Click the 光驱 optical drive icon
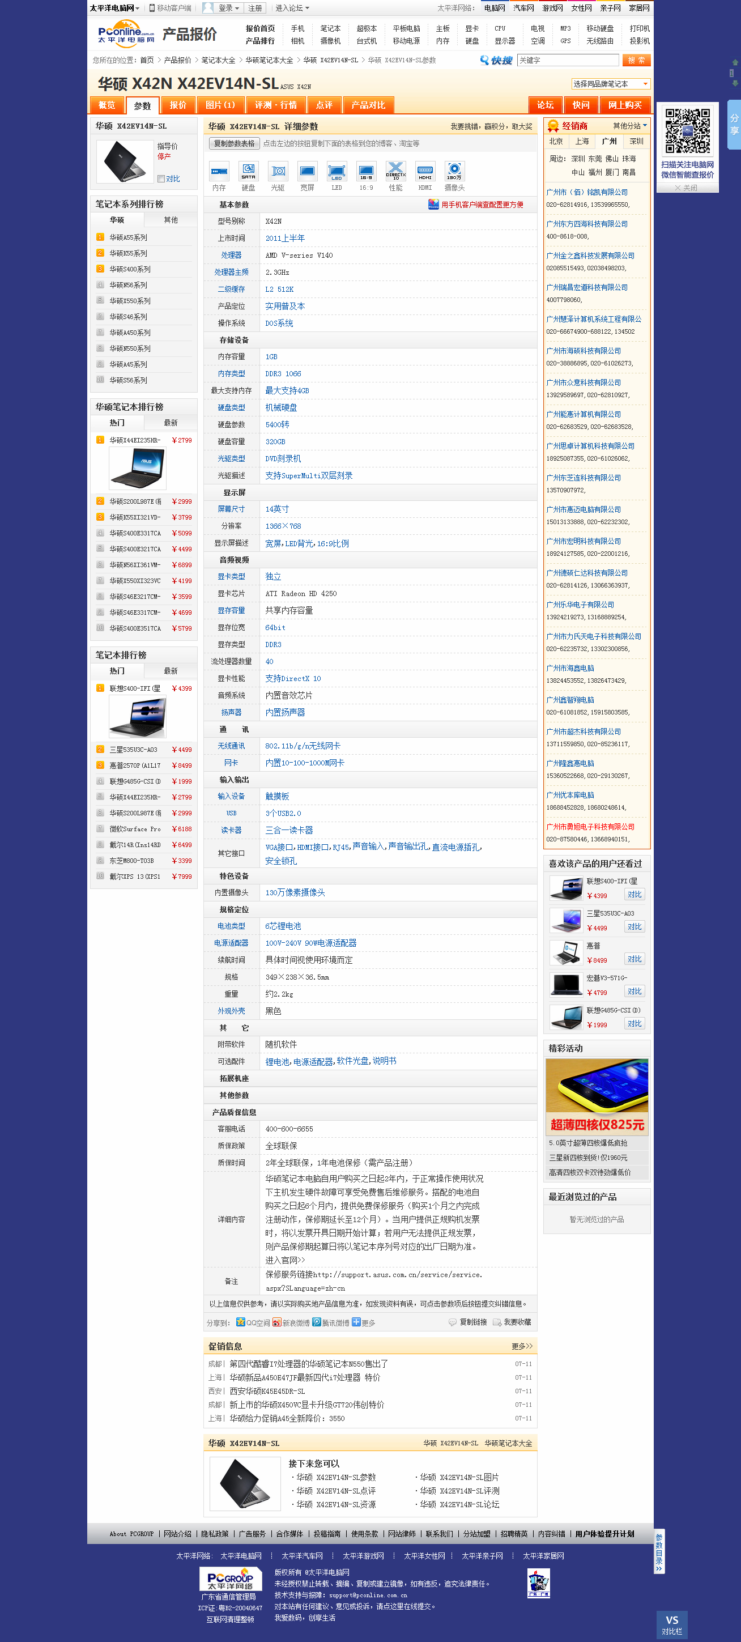 (x=278, y=171)
